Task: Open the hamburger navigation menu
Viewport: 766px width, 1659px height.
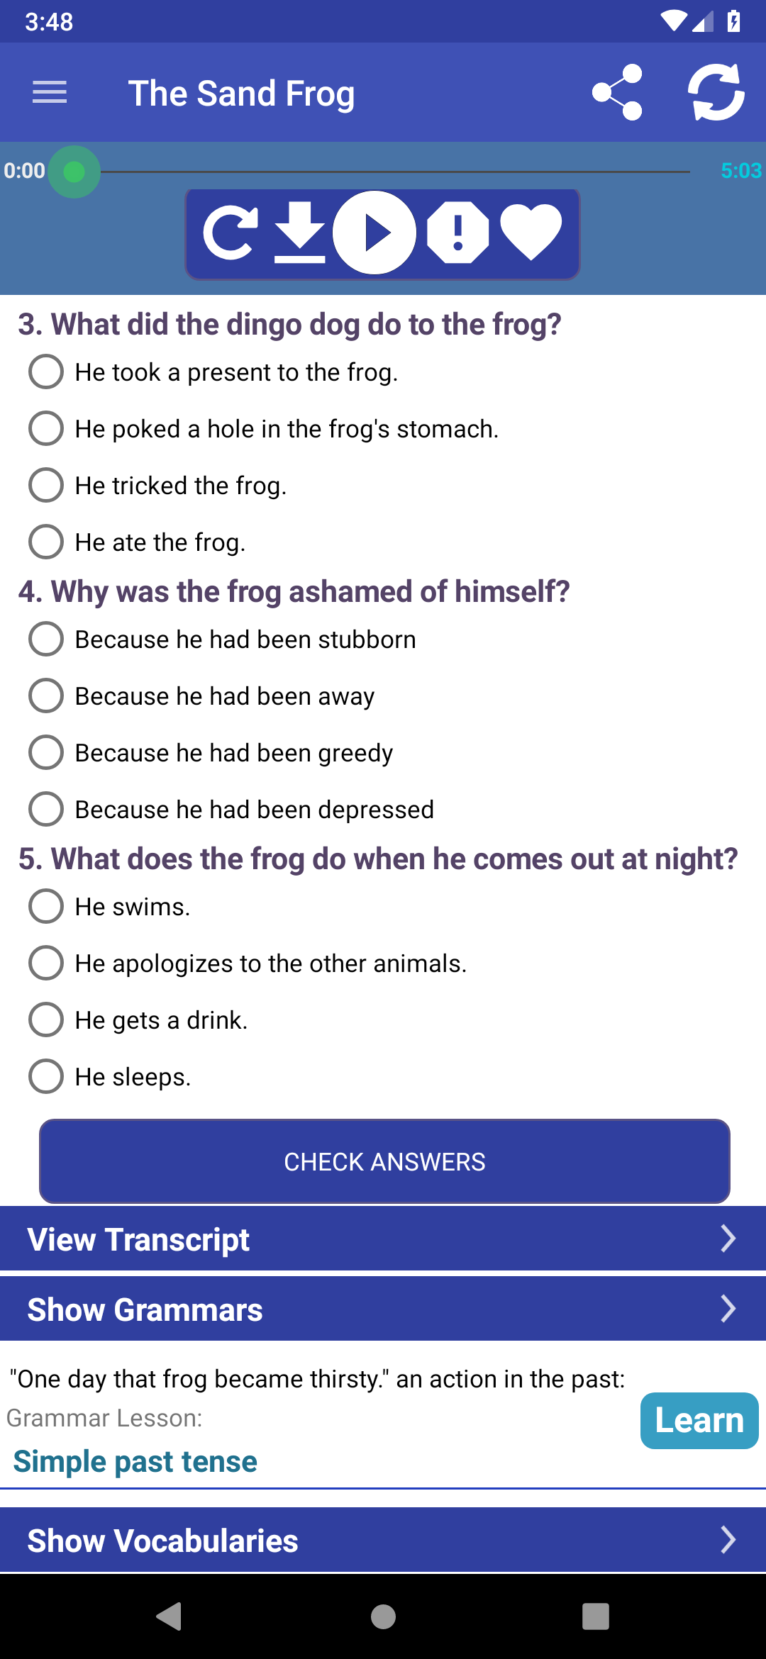Action: pos(50,92)
